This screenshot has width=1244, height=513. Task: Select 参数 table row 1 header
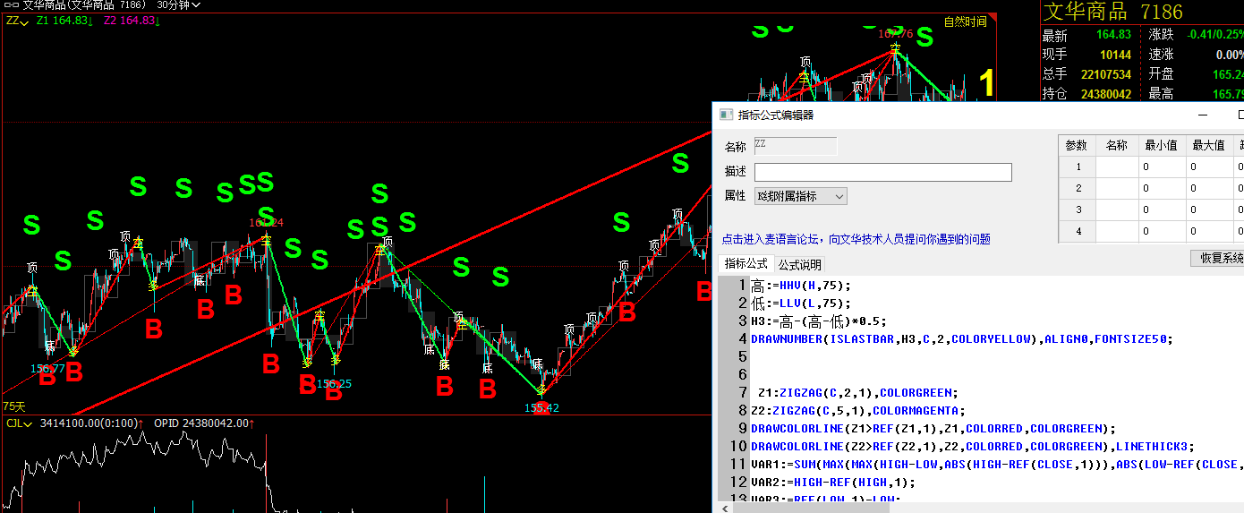coord(1078,167)
